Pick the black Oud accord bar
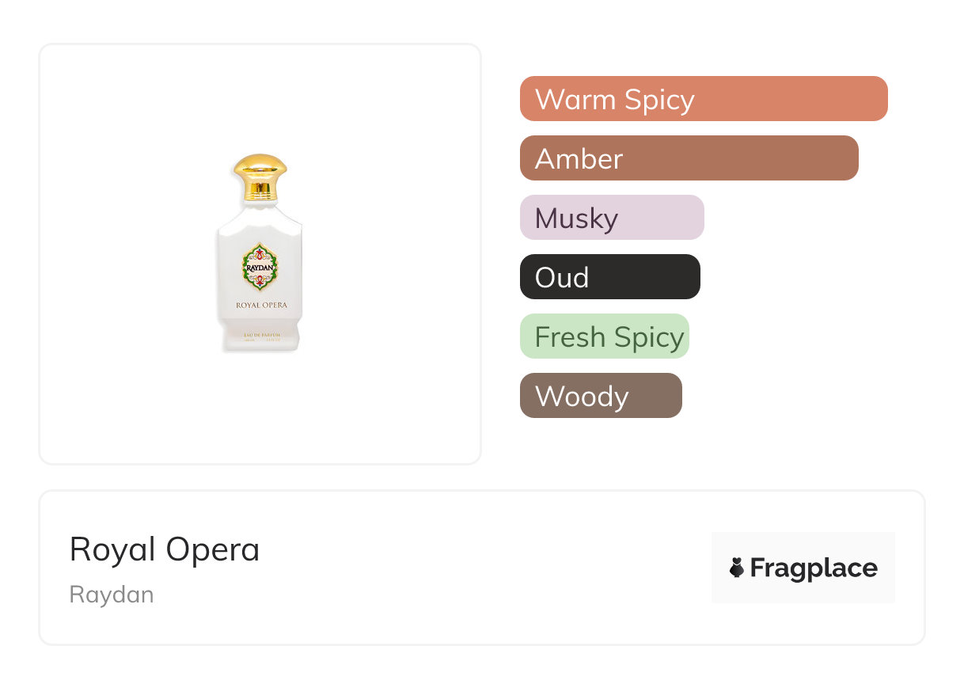Viewport: 964px width, 684px height. pyautogui.click(x=609, y=277)
